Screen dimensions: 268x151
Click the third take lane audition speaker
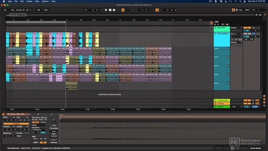pyautogui.click(x=228, y=66)
